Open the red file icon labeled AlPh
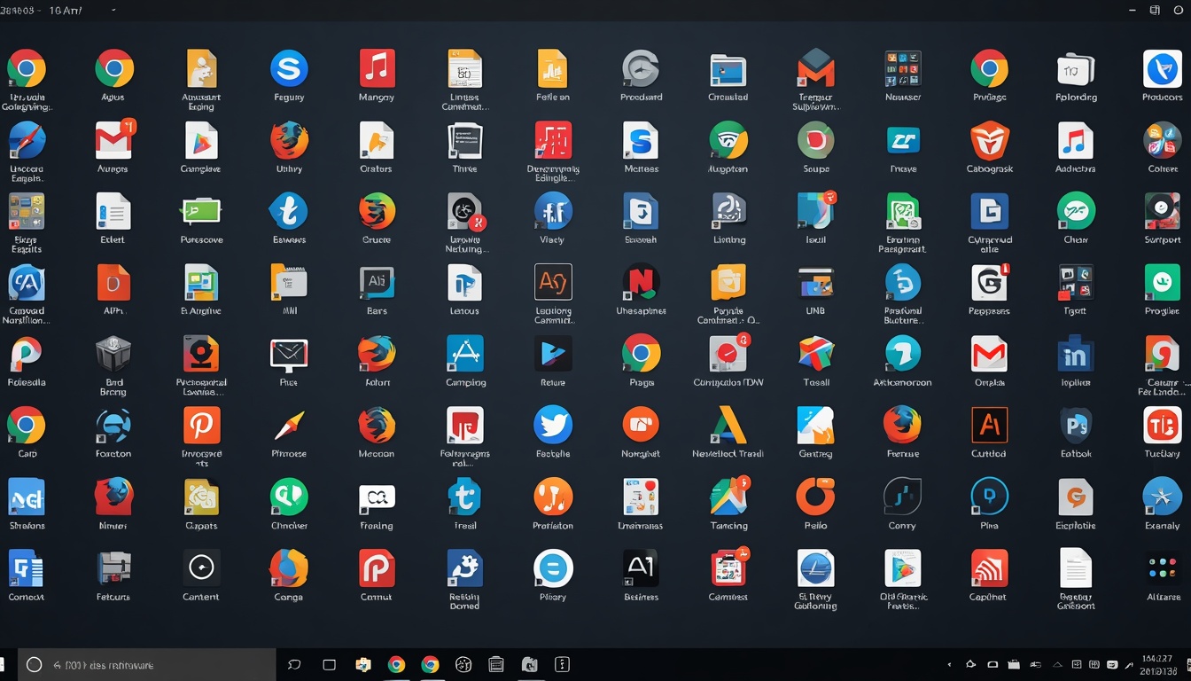The height and width of the screenshot is (681, 1191). pyautogui.click(x=113, y=283)
